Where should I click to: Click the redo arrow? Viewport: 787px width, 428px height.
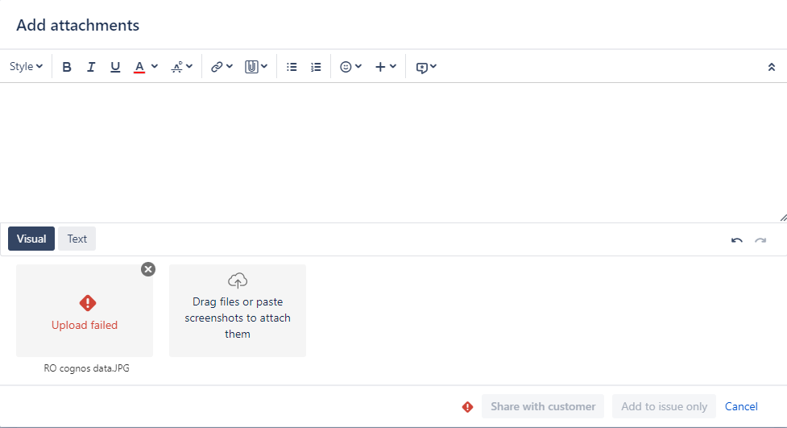tap(760, 240)
